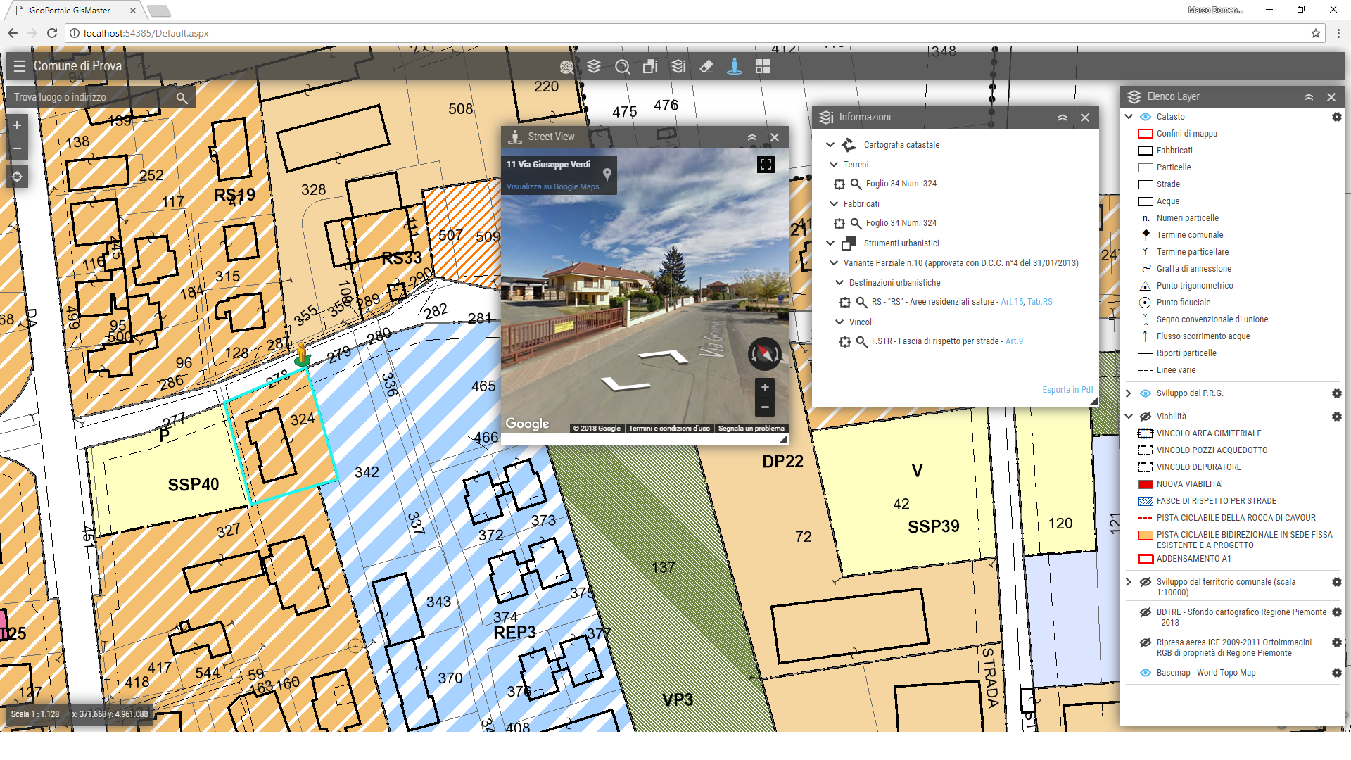1351x760 pixels.
Task: Open the layers list toolbar icon
Action: pos(594,66)
